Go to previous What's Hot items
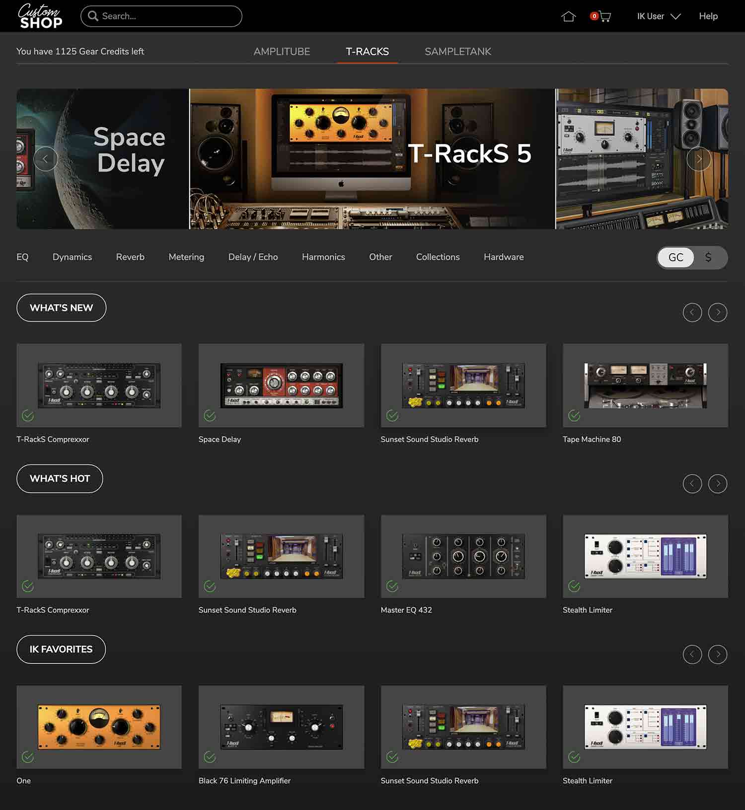Screen dimensions: 745x810 tap(692, 483)
